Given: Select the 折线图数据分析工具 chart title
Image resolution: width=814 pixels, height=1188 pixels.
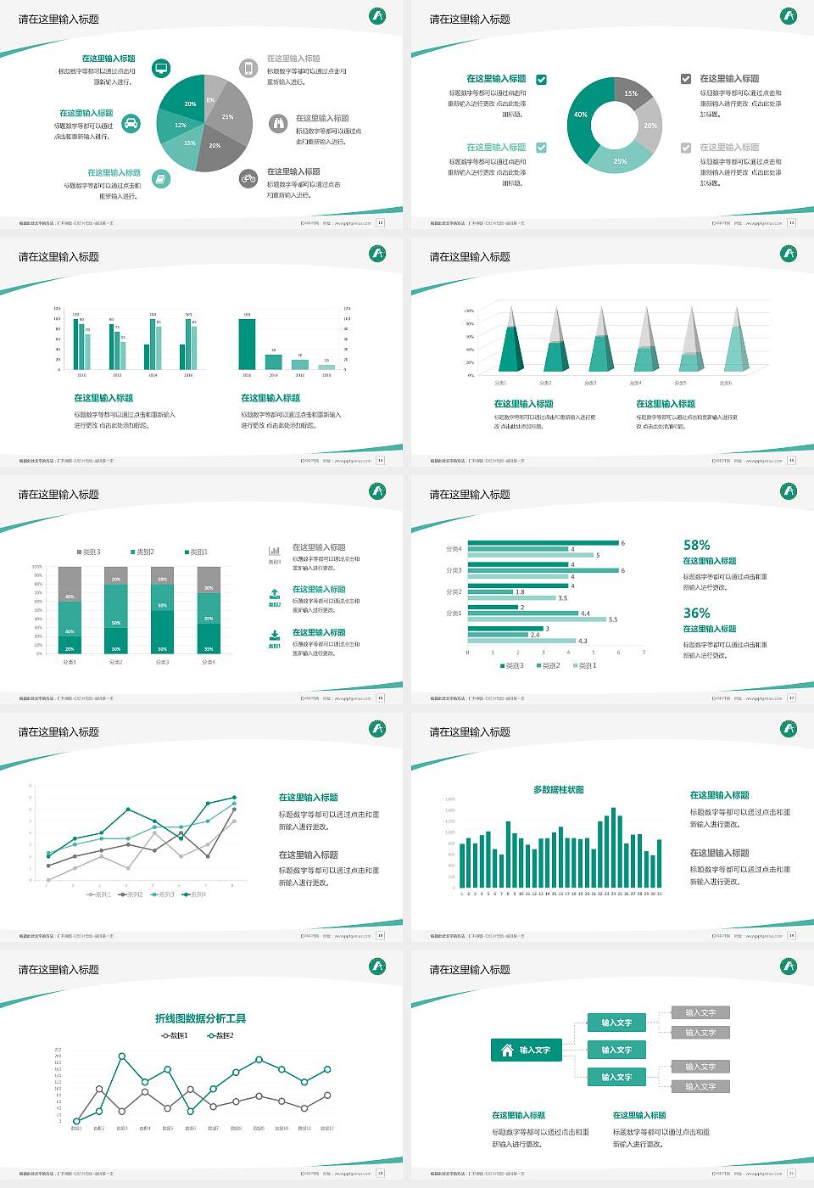Looking at the screenshot, I should pyautogui.click(x=200, y=1018).
